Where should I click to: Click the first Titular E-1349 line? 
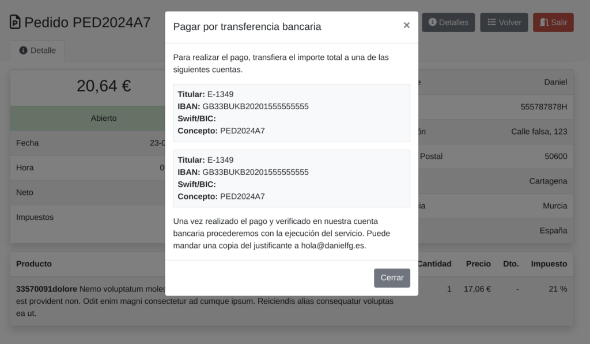[206, 94]
